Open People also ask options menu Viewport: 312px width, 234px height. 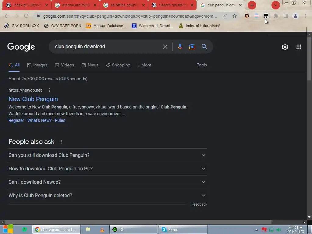[61, 142]
